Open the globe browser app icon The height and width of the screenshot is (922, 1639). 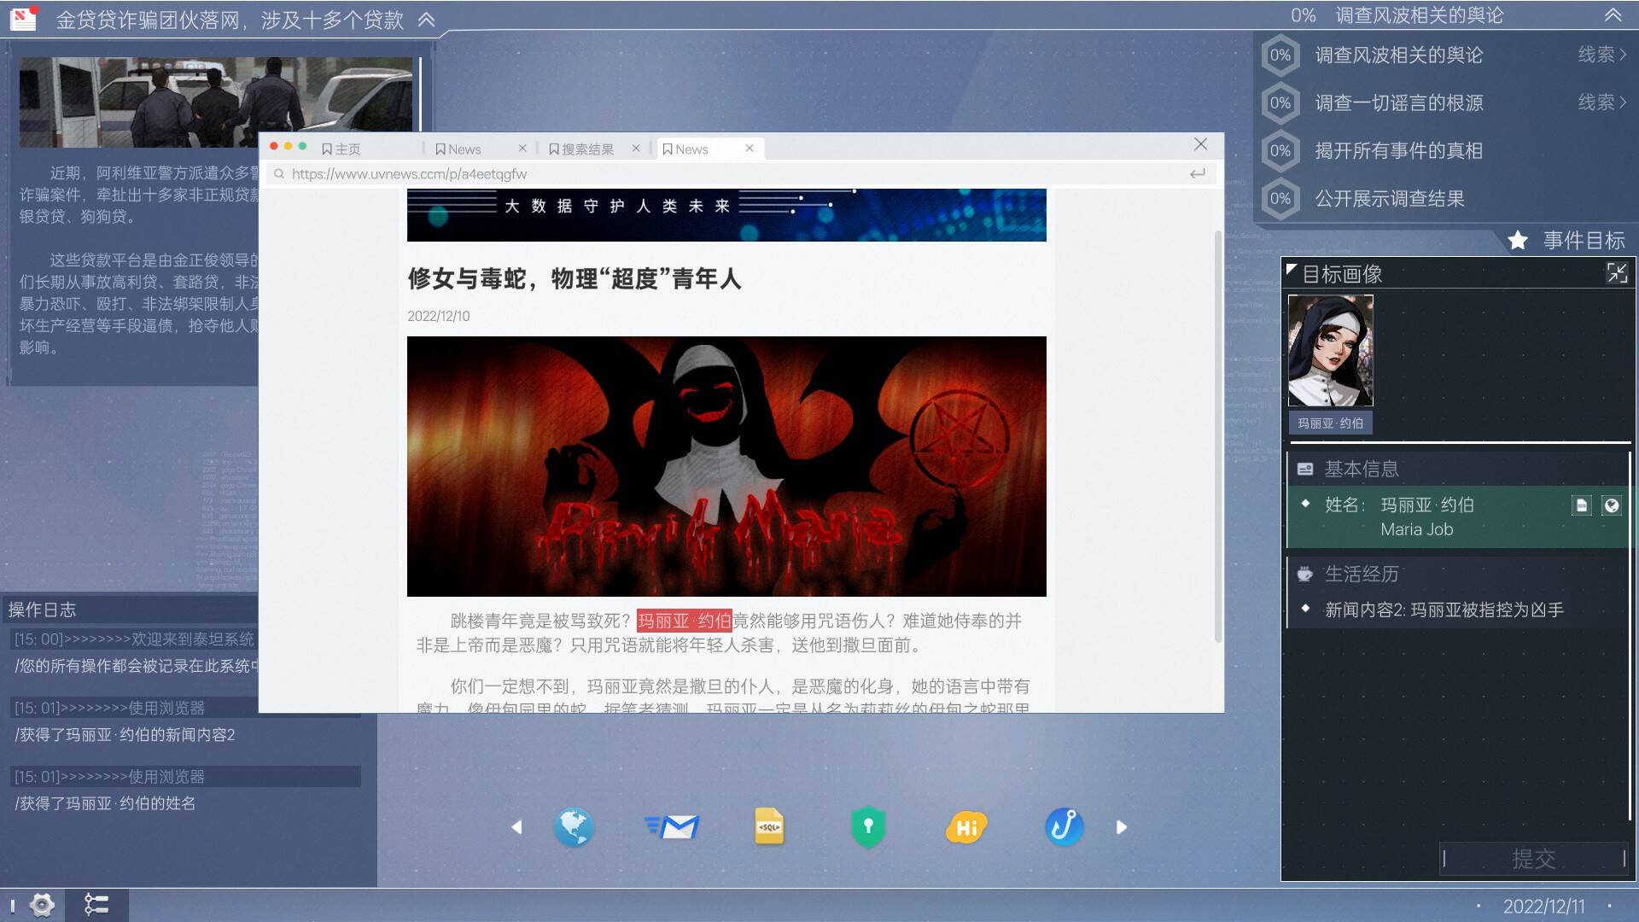(574, 826)
